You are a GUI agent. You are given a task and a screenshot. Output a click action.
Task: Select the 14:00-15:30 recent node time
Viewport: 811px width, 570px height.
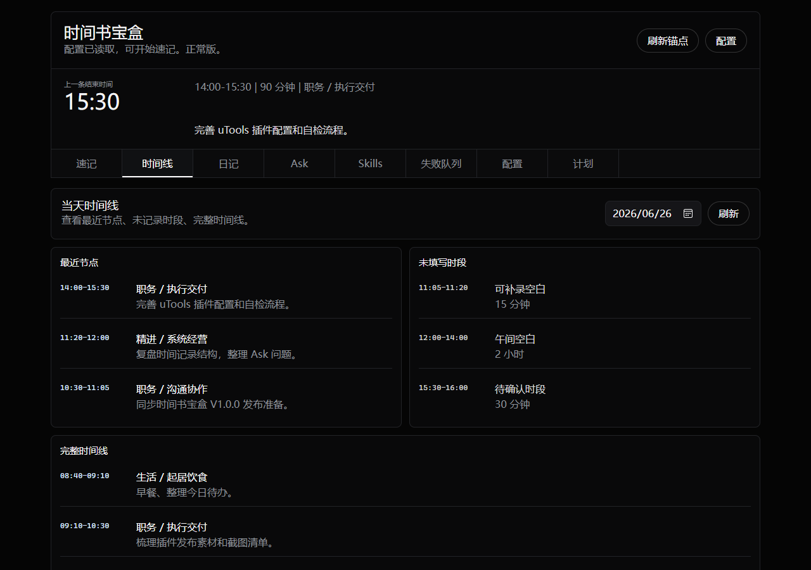(85, 288)
